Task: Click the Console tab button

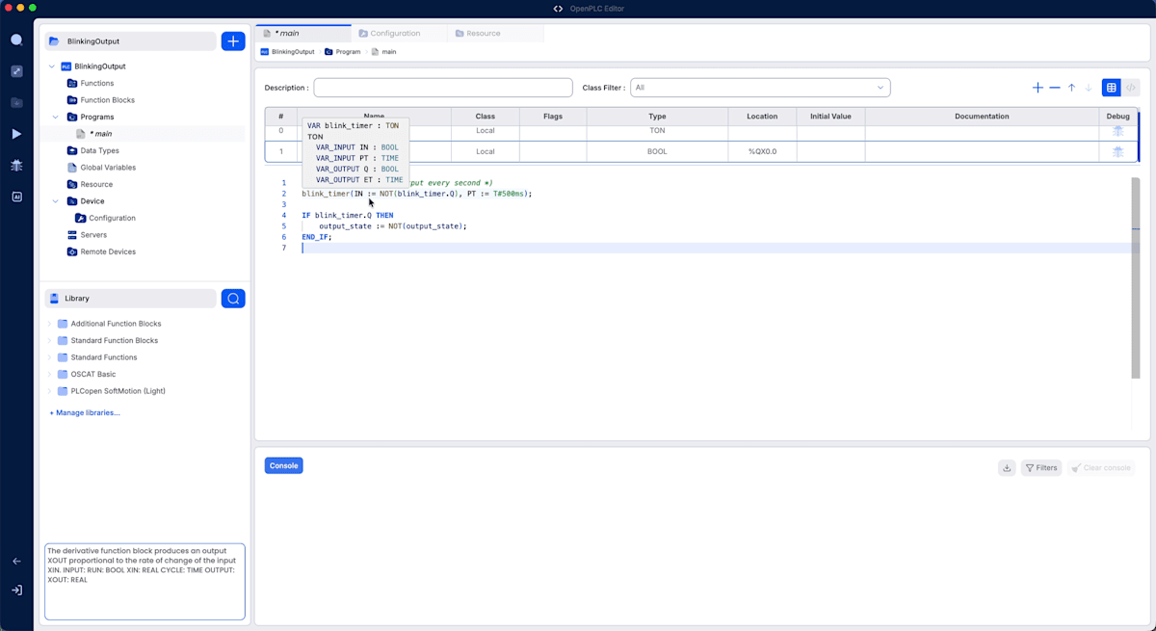Action: coord(283,465)
